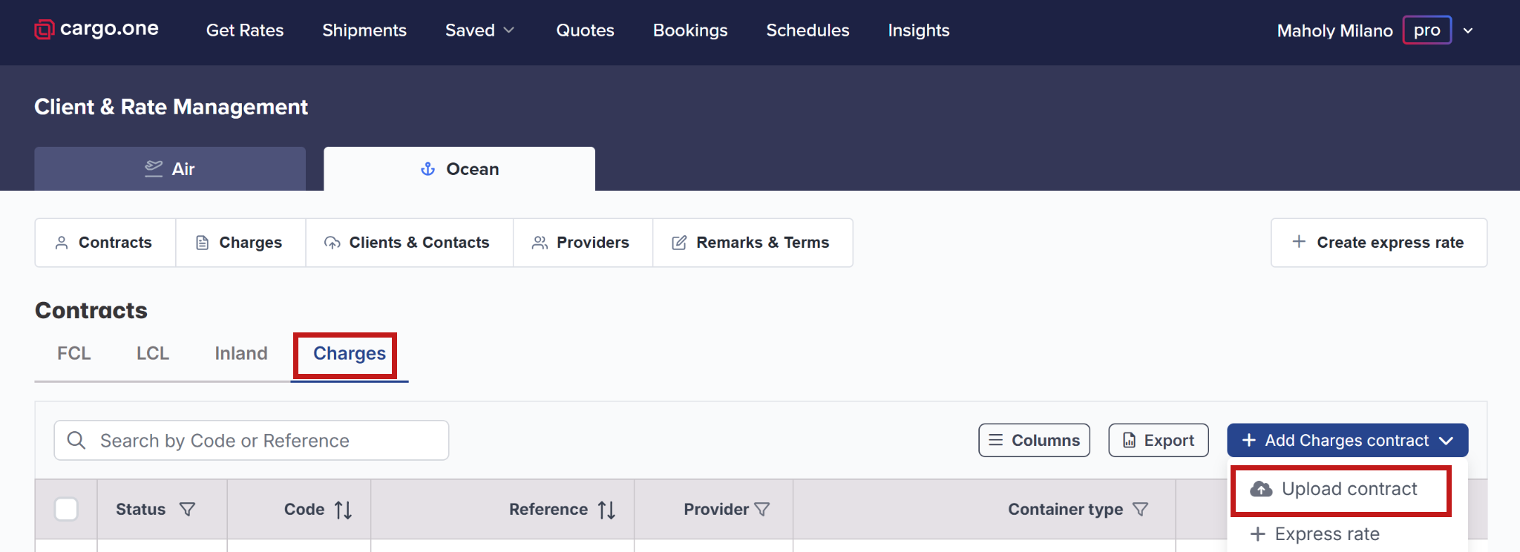Click Add Charges contract button
This screenshot has height=552, width=1520.
tap(1348, 440)
